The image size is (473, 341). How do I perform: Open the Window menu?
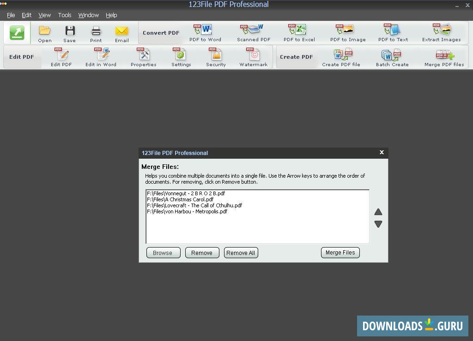(x=88, y=15)
